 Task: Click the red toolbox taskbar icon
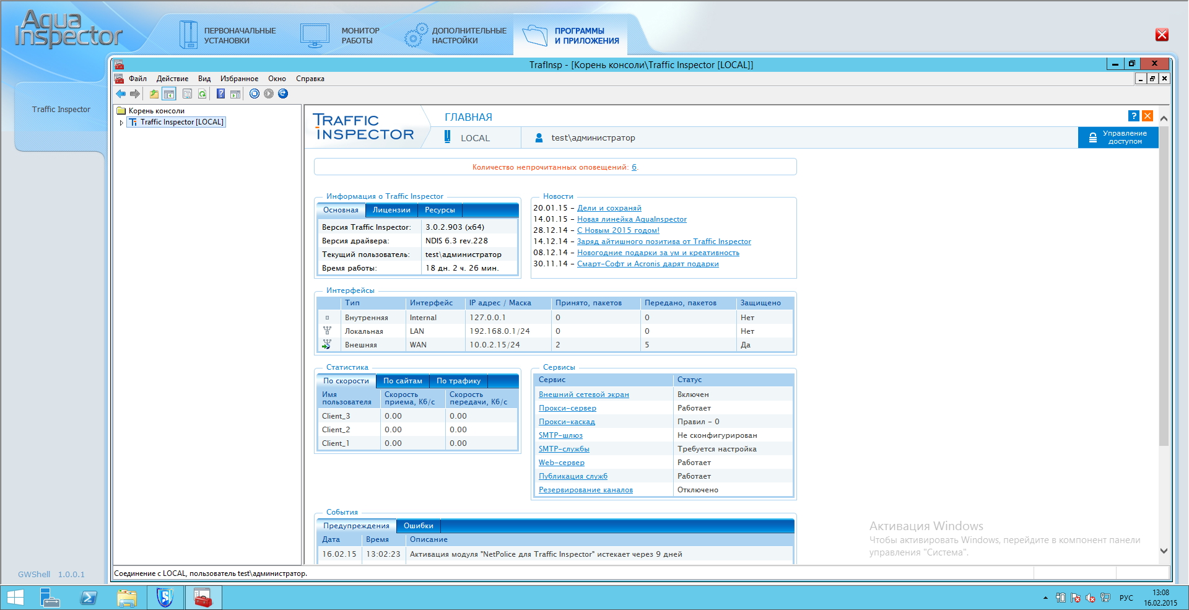203,598
